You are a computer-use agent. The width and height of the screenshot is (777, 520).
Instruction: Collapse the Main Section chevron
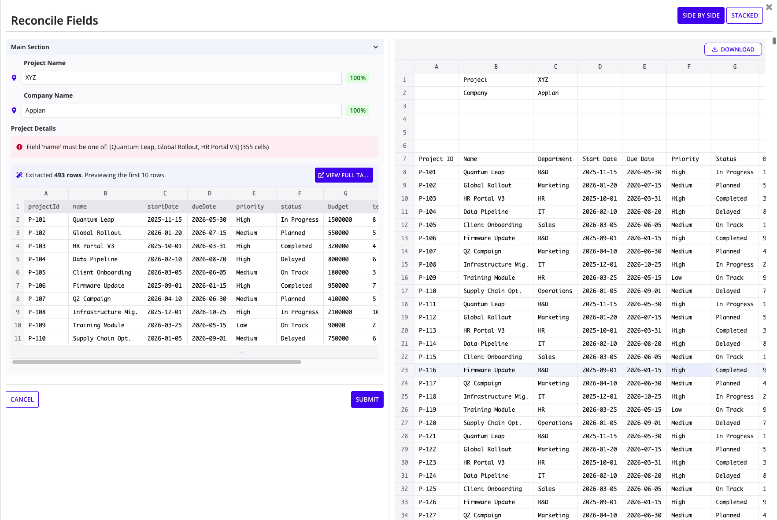[376, 47]
